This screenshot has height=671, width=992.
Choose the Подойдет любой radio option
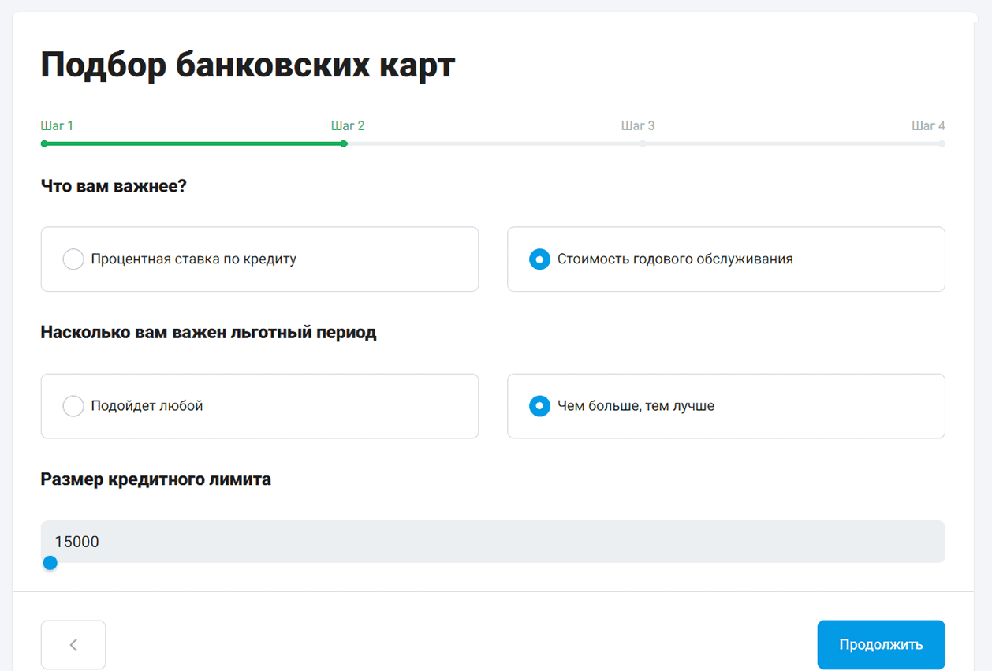click(x=259, y=406)
